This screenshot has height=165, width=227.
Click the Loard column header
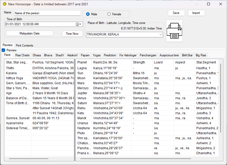(163, 62)
